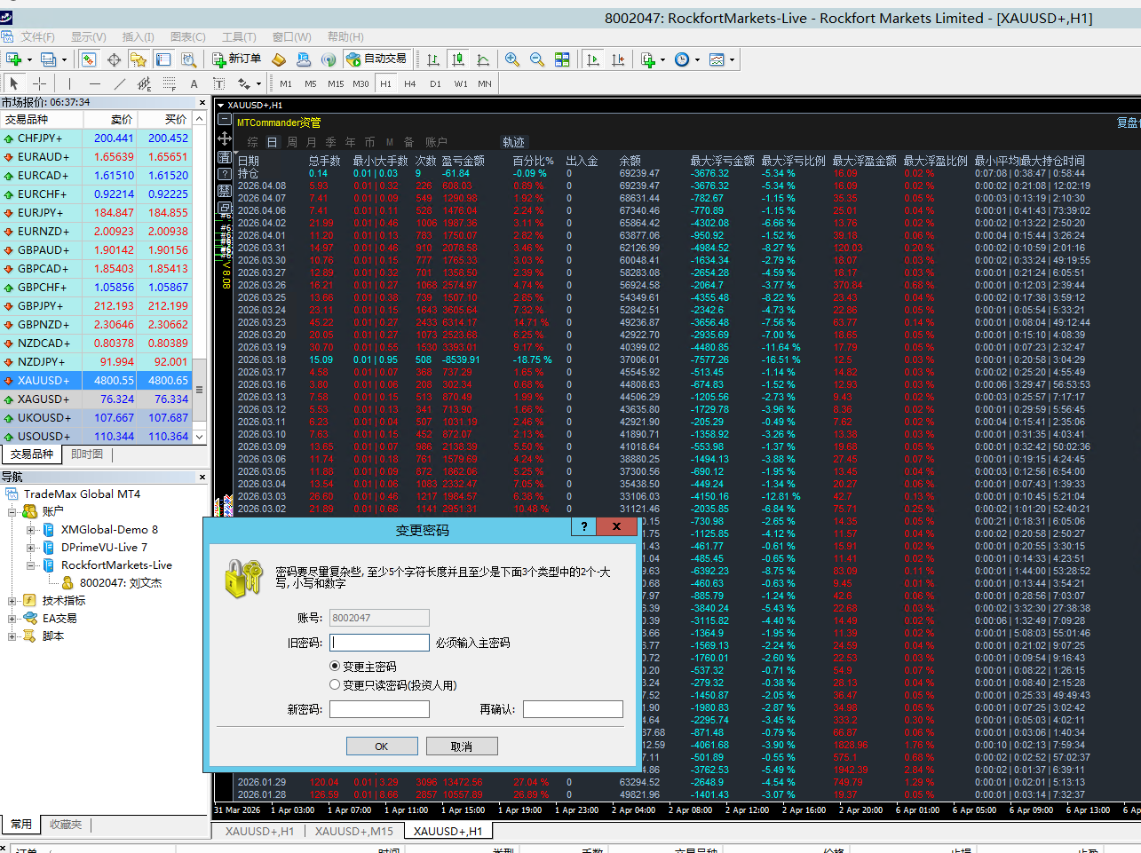The image size is (1141, 853).
Task: Click the tile windows icon
Action: [x=562, y=59]
